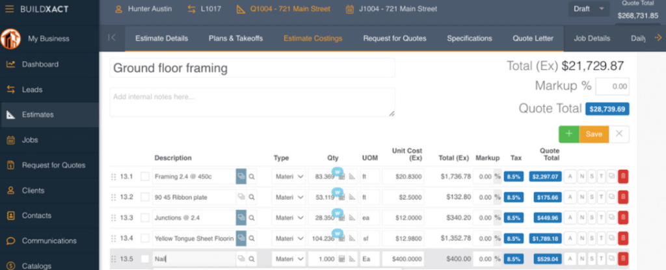Image resolution: width=666 pixels, height=270 pixels.
Task: Delete row 13.5 Nail with trash icon
Action: [623, 258]
